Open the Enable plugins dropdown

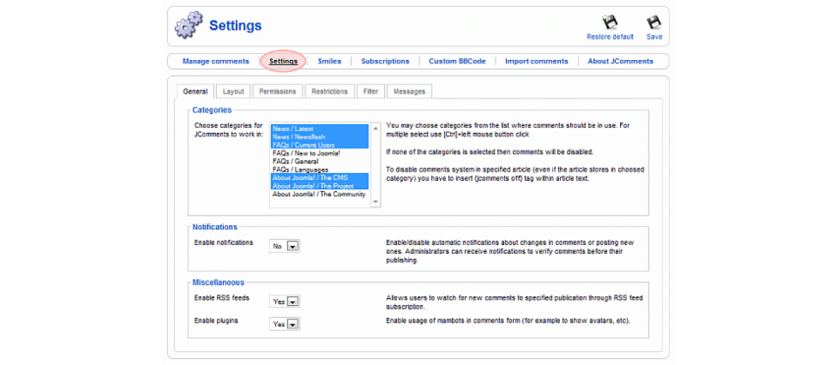tap(285, 323)
